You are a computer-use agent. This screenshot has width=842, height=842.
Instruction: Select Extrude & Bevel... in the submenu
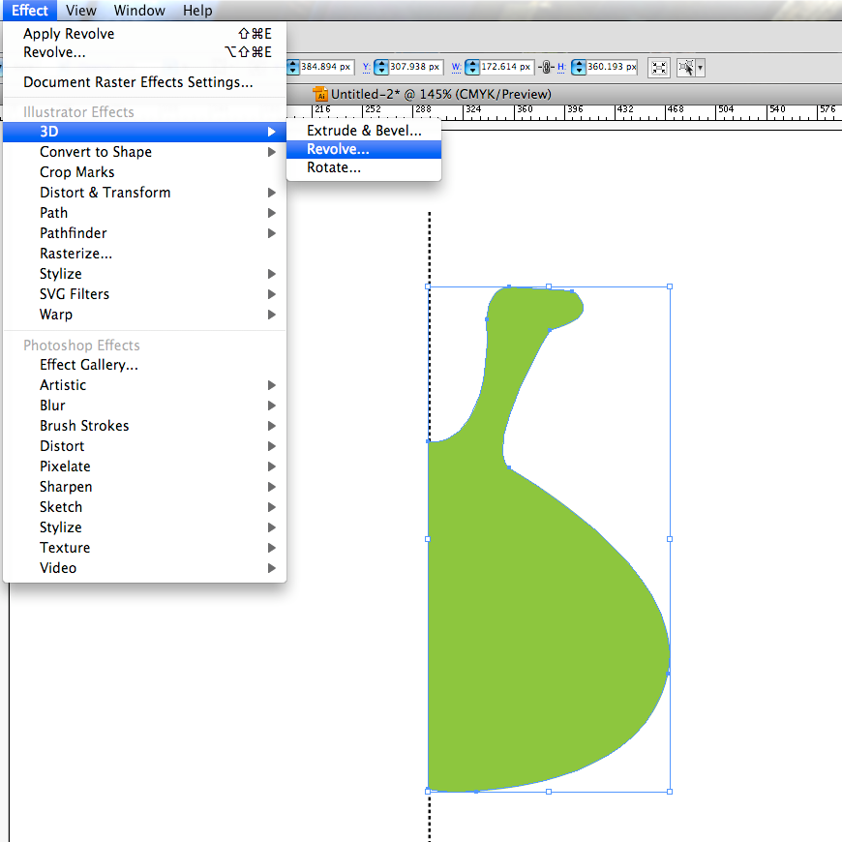point(364,131)
